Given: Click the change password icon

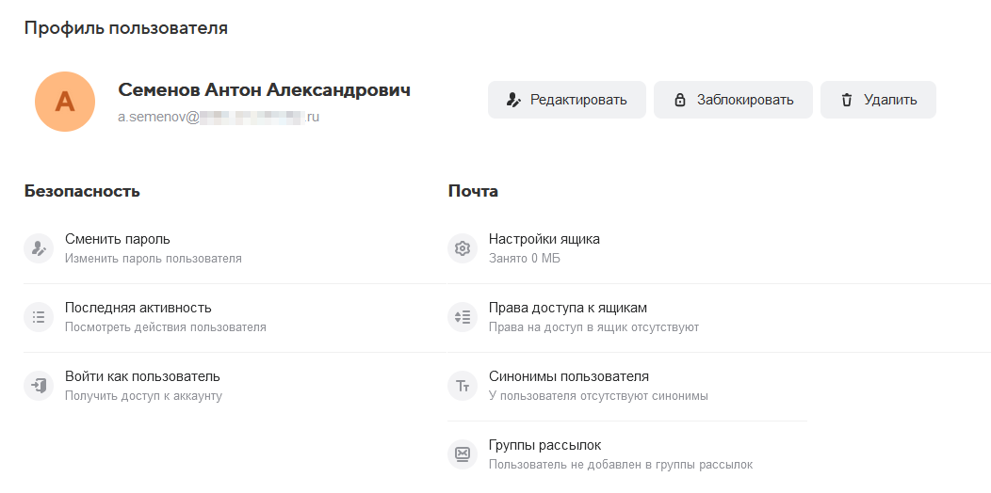Looking at the screenshot, I should [39, 248].
